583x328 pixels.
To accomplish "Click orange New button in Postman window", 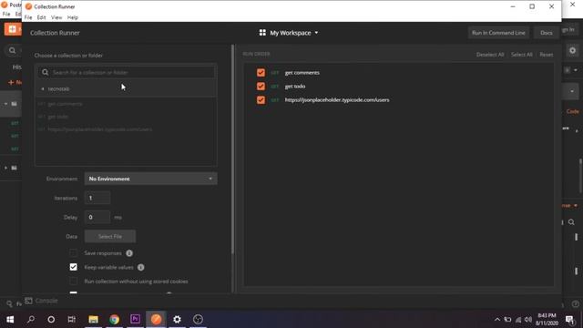I will [x=12, y=29].
